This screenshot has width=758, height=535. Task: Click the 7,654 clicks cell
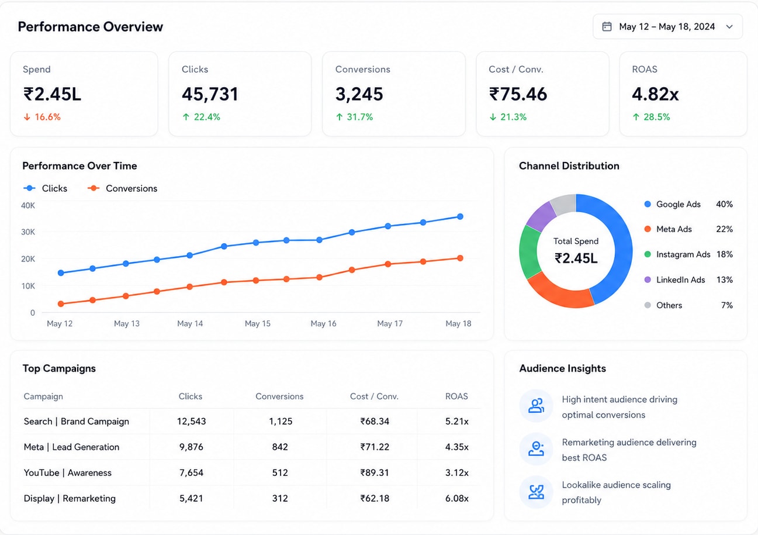click(x=191, y=473)
